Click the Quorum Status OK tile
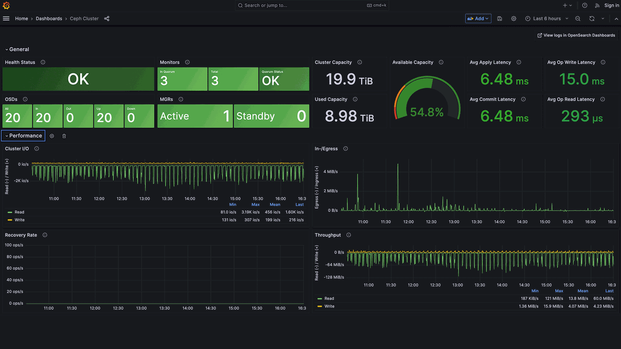Image resolution: width=621 pixels, height=349 pixels. pos(284,79)
